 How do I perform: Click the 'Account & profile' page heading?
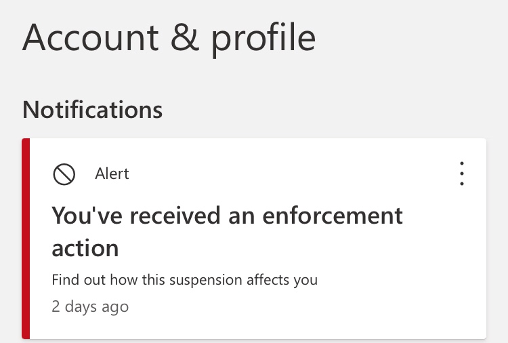tap(169, 38)
